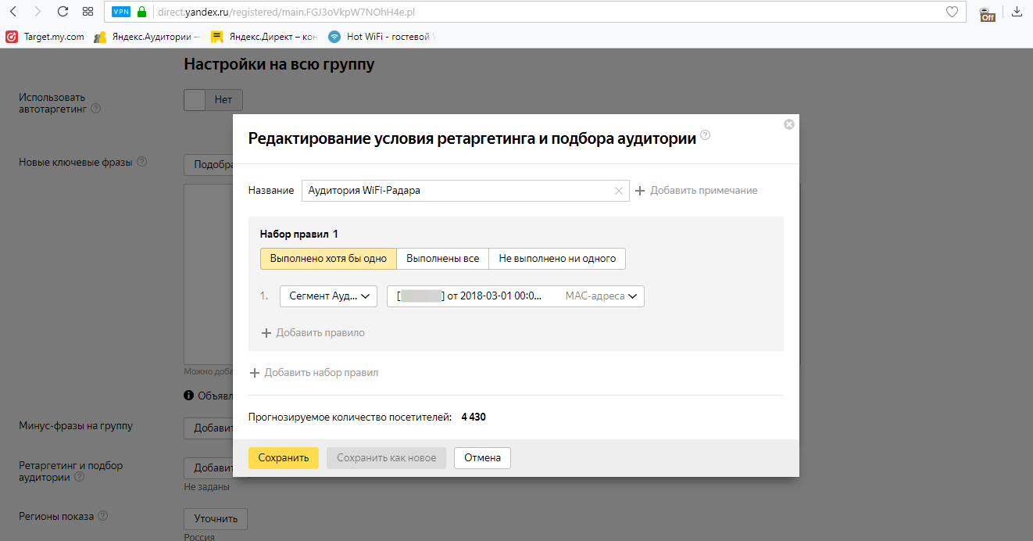Viewport: 1033px width, 541px height.
Task: Click Добавить примечание link
Action: 696,191
